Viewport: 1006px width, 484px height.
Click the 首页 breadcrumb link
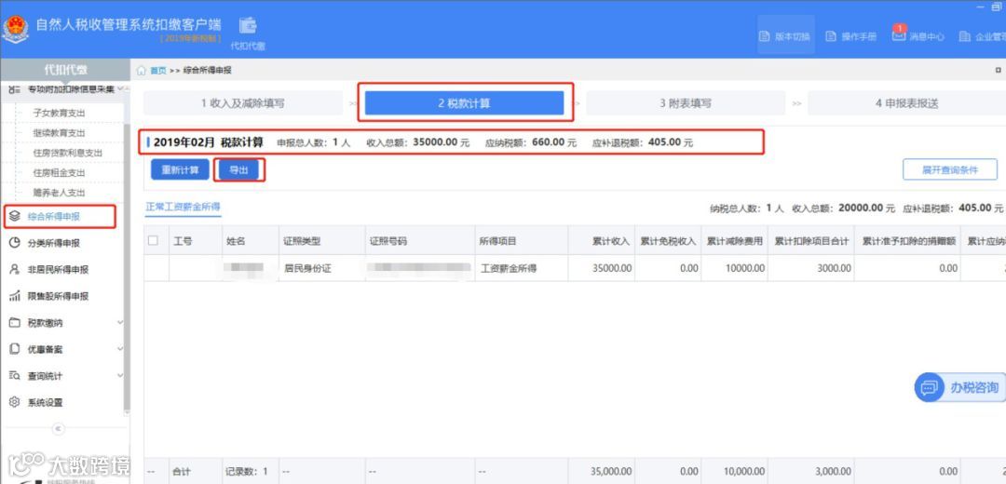[x=157, y=71]
